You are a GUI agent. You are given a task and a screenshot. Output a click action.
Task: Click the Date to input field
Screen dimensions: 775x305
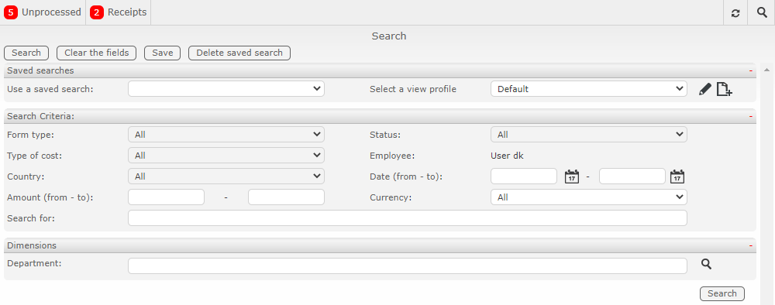pos(632,176)
